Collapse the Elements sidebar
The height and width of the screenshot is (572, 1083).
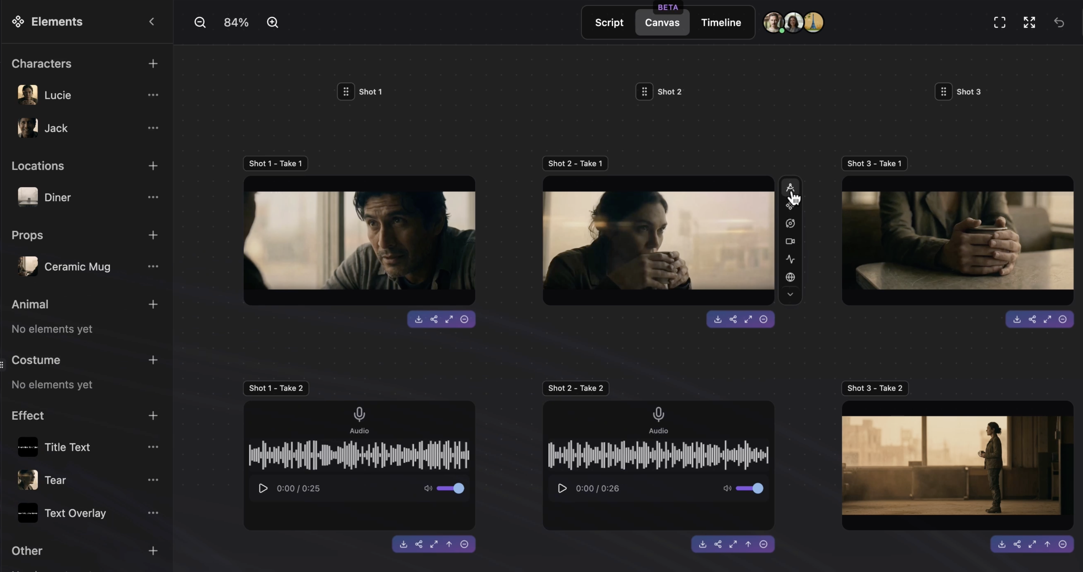152,22
